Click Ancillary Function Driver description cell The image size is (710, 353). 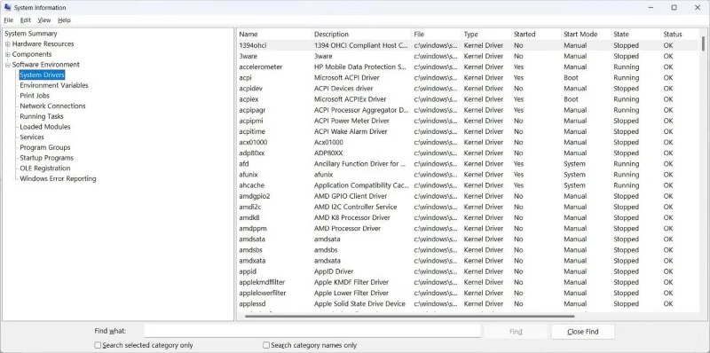[360, 164]
